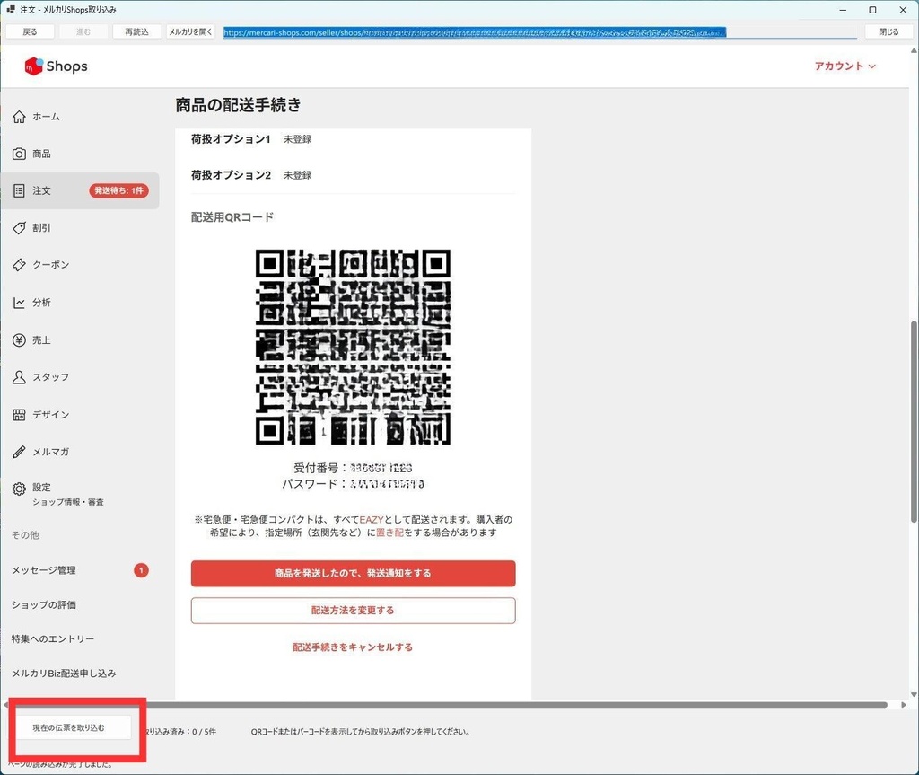Open 注文 menu item
This screenshot has height=775, width=919.
tap(80, 190)
